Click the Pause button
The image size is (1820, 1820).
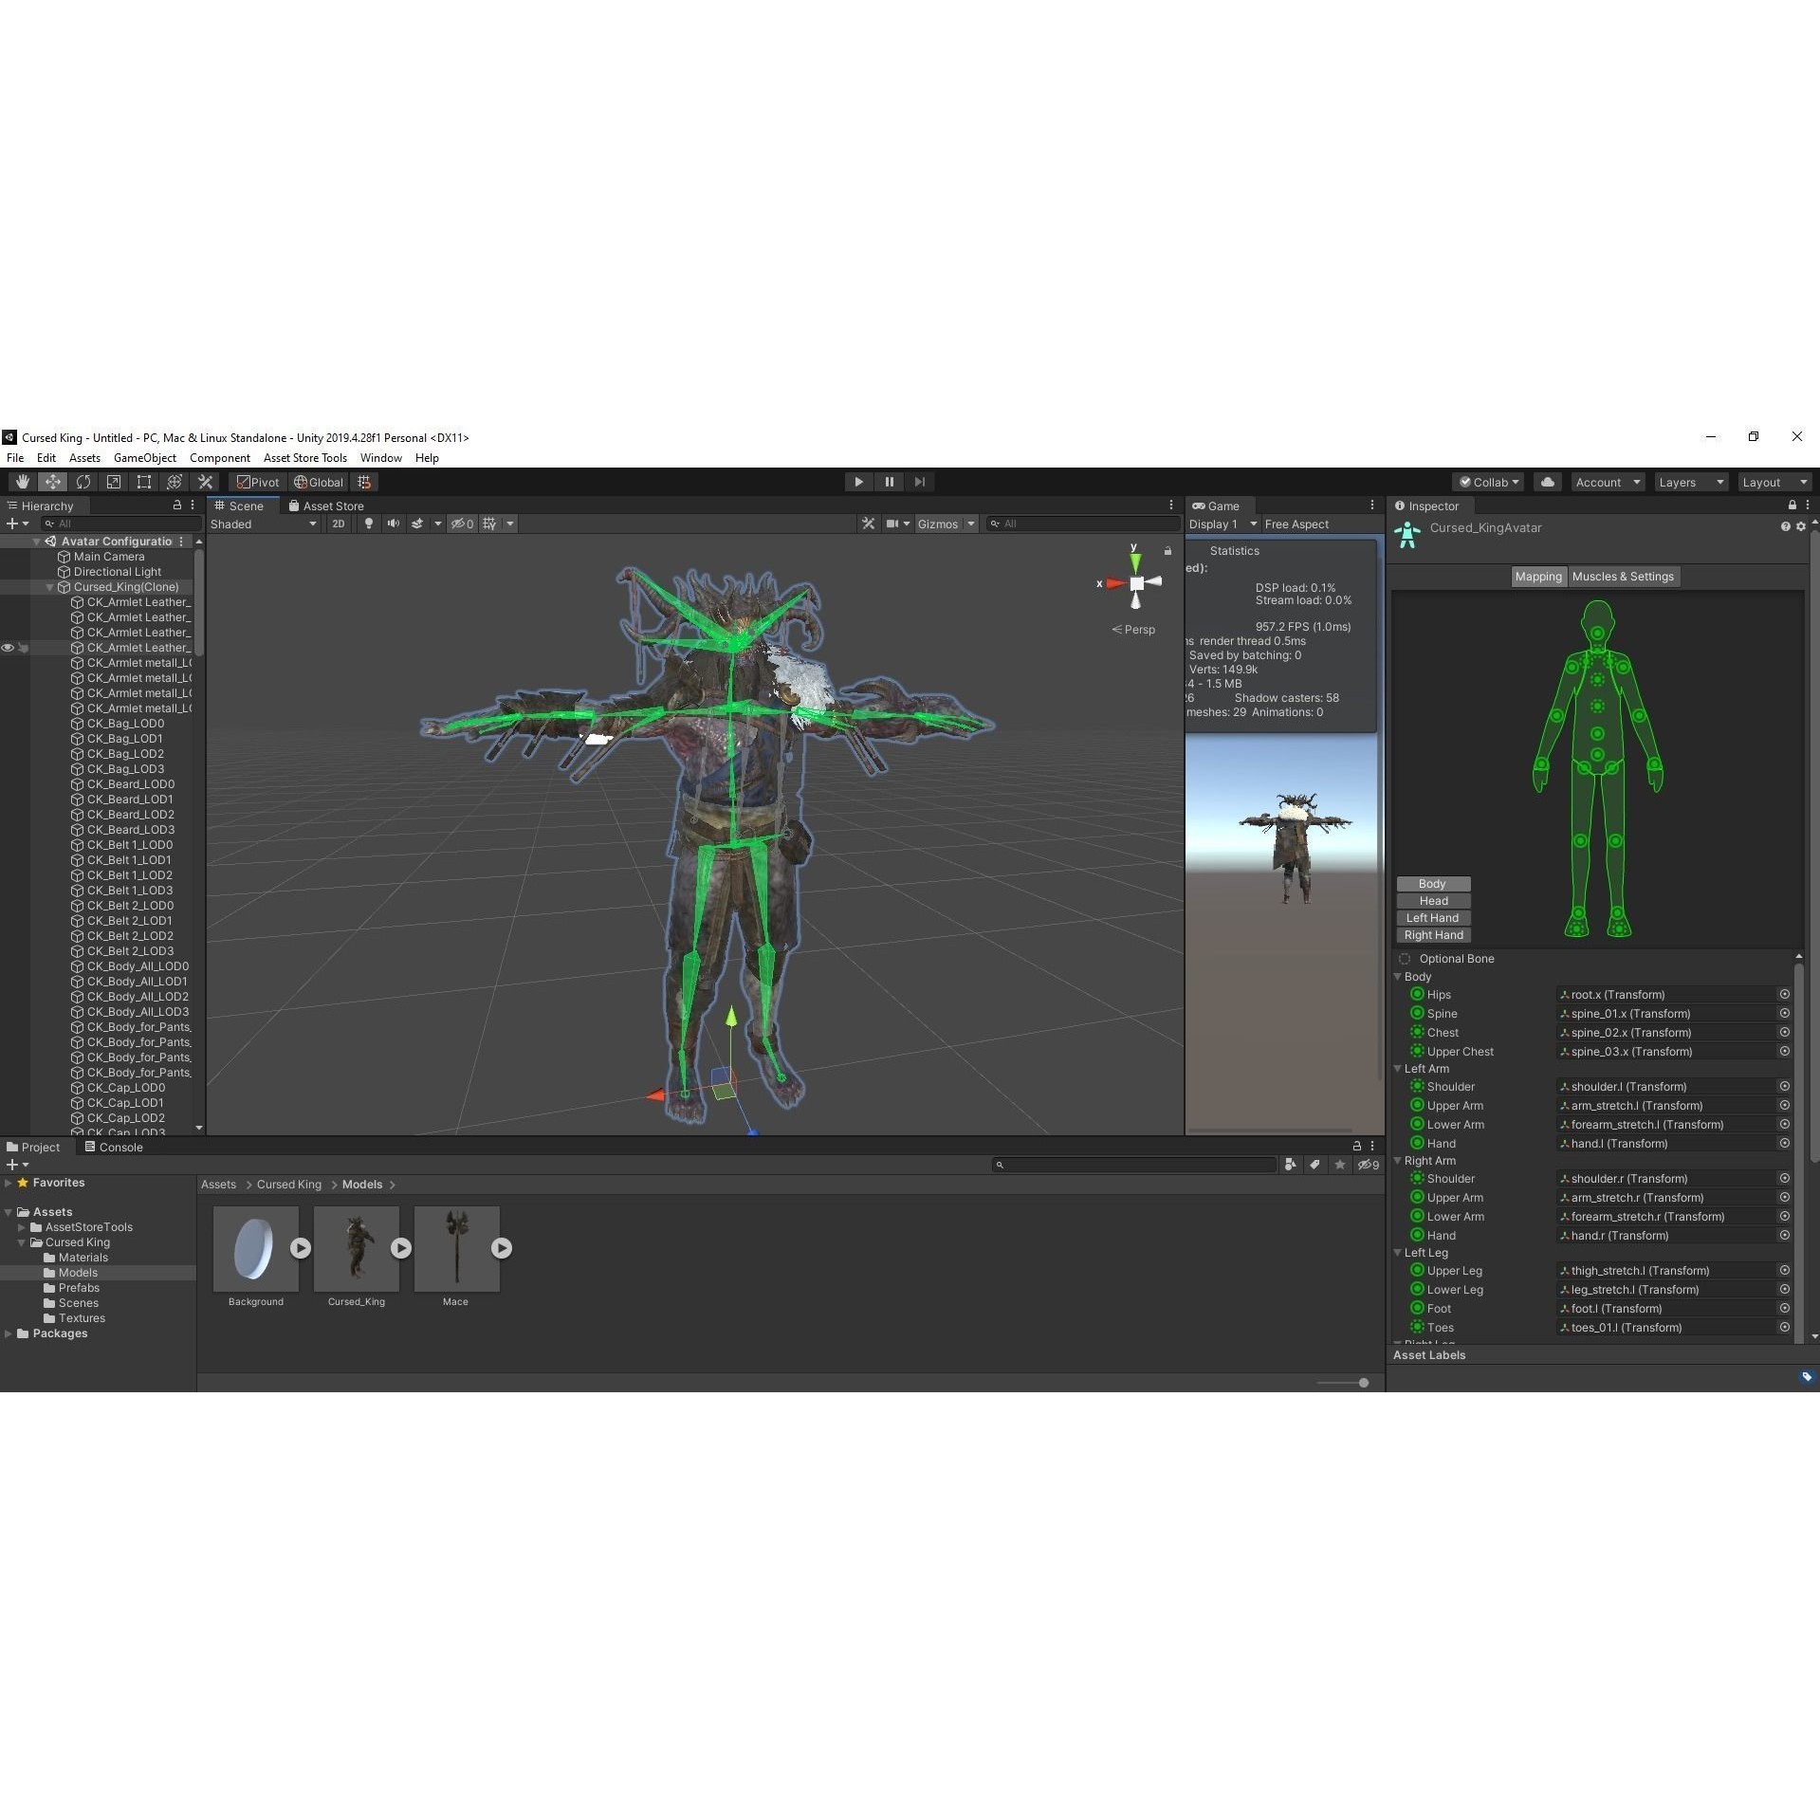[x=889, y=482]
